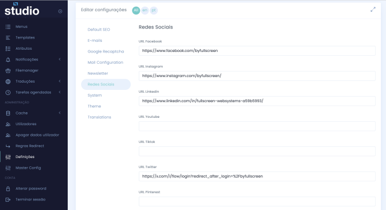Viewport: 386px width, 210px height.
Task: Expand the settings panel to fullscreen
Action: coord(373,9)
